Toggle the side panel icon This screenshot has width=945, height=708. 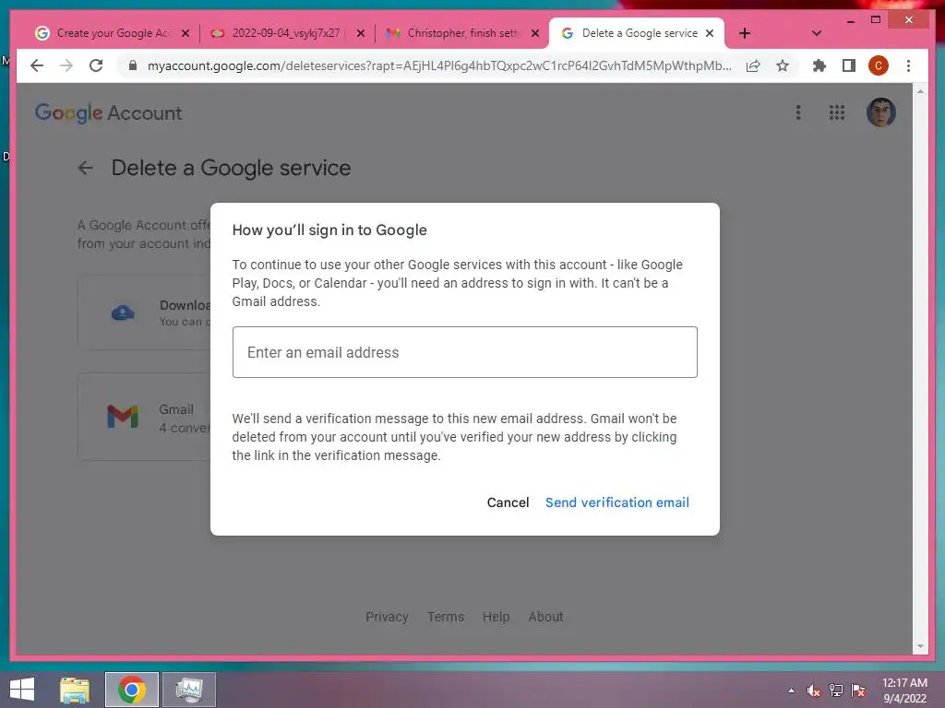[849, 65]
